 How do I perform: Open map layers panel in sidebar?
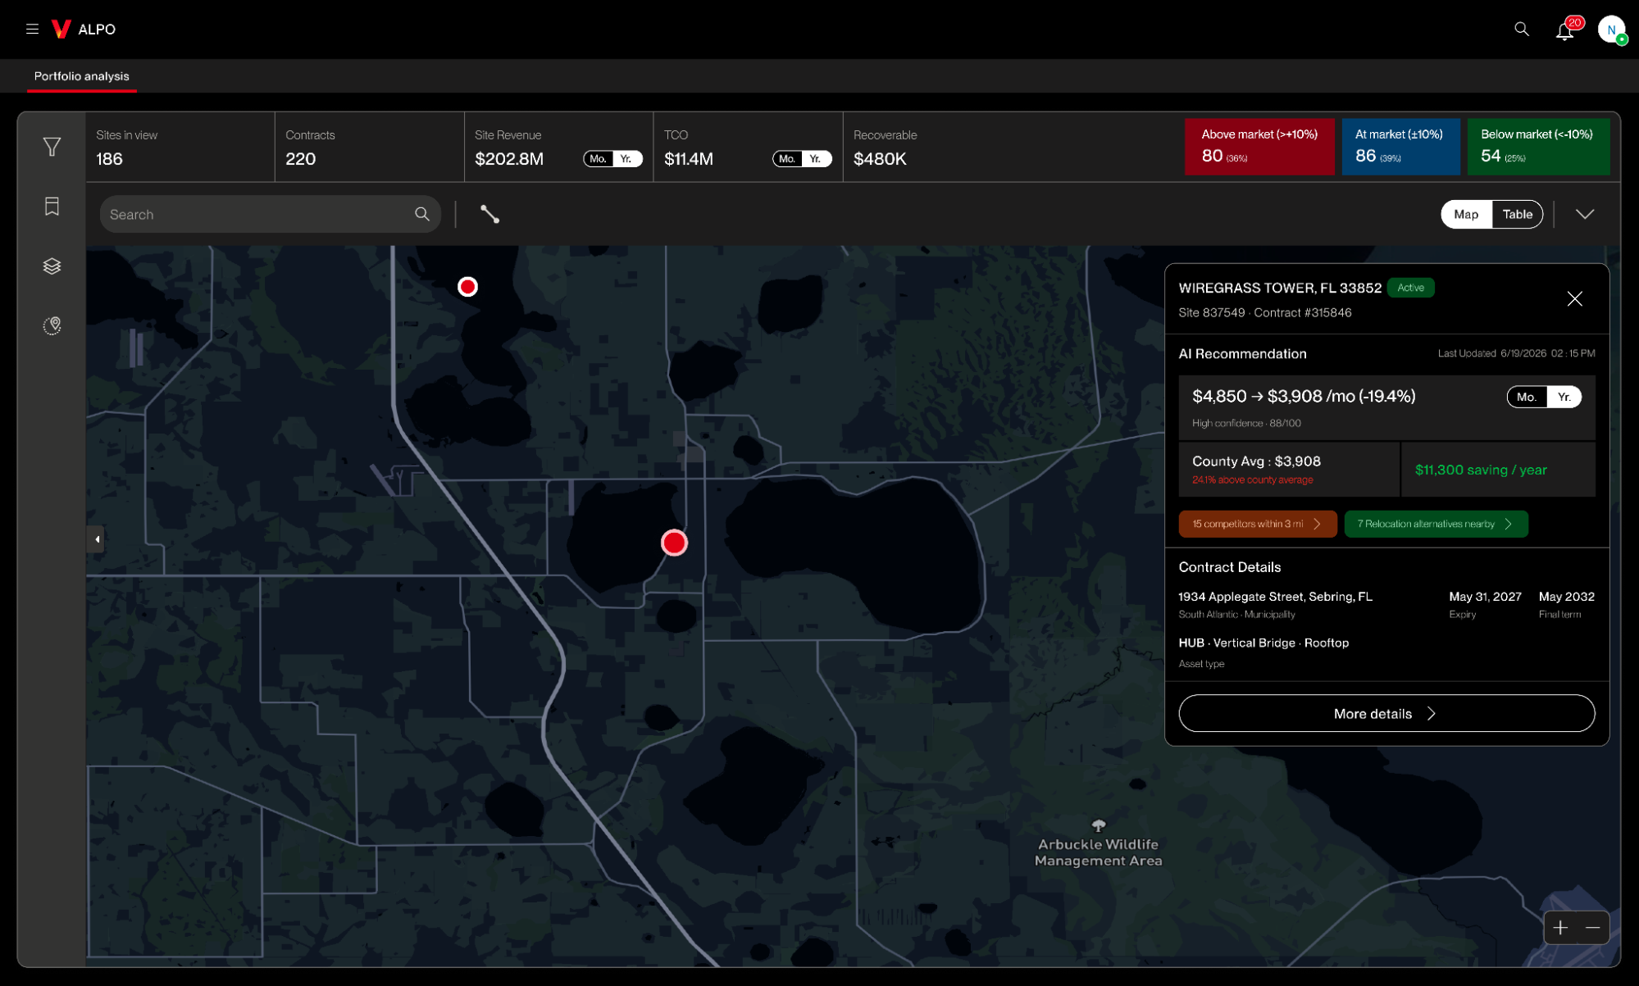[52, 266]
